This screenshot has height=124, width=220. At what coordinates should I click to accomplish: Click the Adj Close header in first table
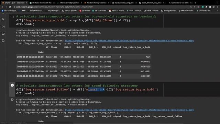tap(51, 47)
